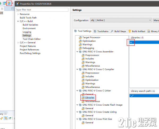Click the red-boxed project properties toolbar icon
The image size is (159, 129).
point(9,3)
